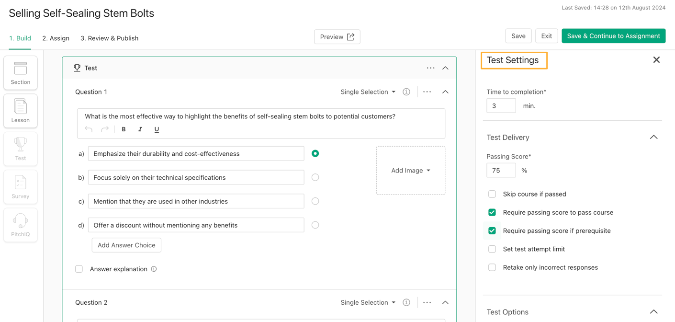Click Add Answer Choice button
The image size is (675, 322).
coord(126,245)
